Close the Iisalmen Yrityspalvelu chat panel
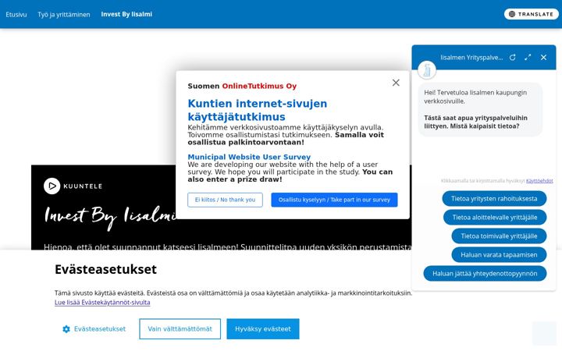 point(543,57)
